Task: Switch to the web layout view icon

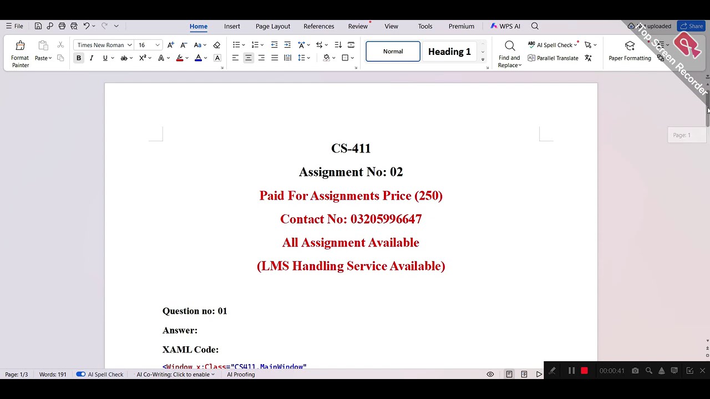Action: point(524,375)
